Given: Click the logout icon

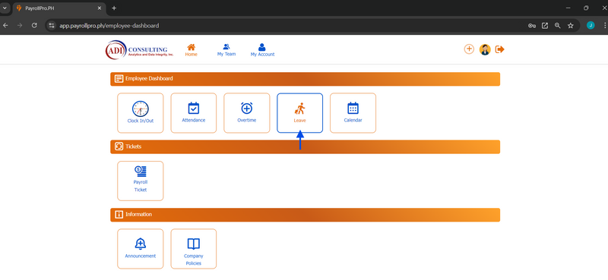Looking at the screenshot, I should pos(500,49).
